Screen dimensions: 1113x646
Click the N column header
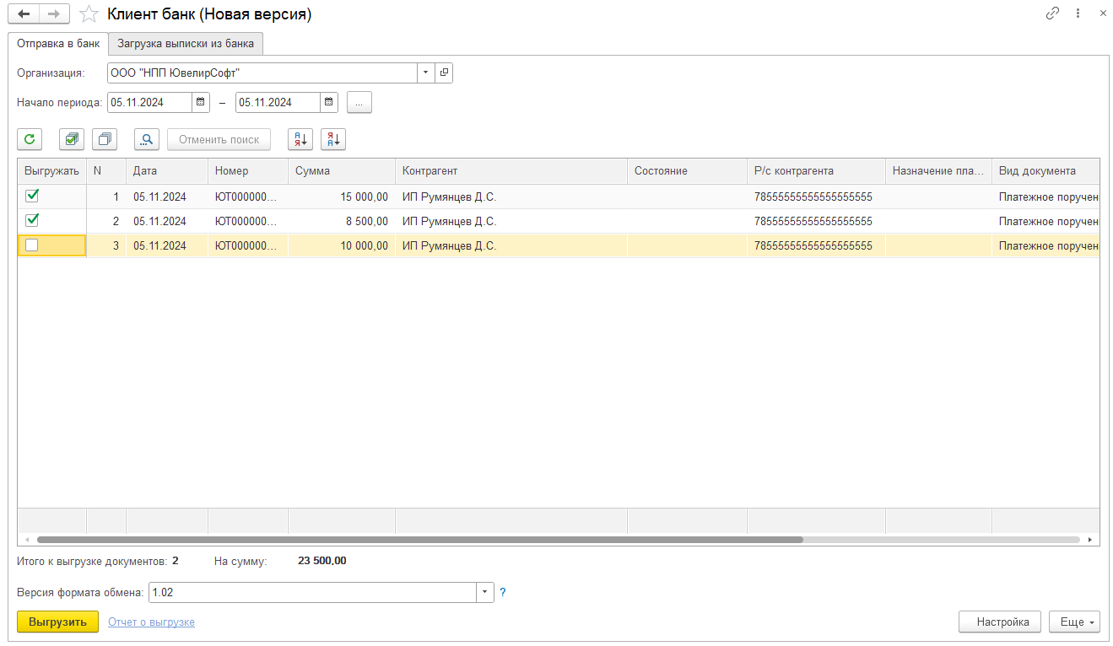tap(106, 171)
